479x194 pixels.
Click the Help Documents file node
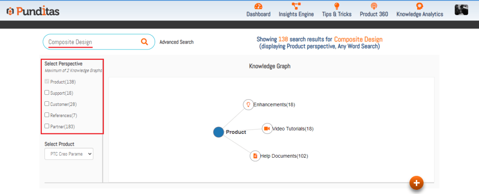coord(255,156)
